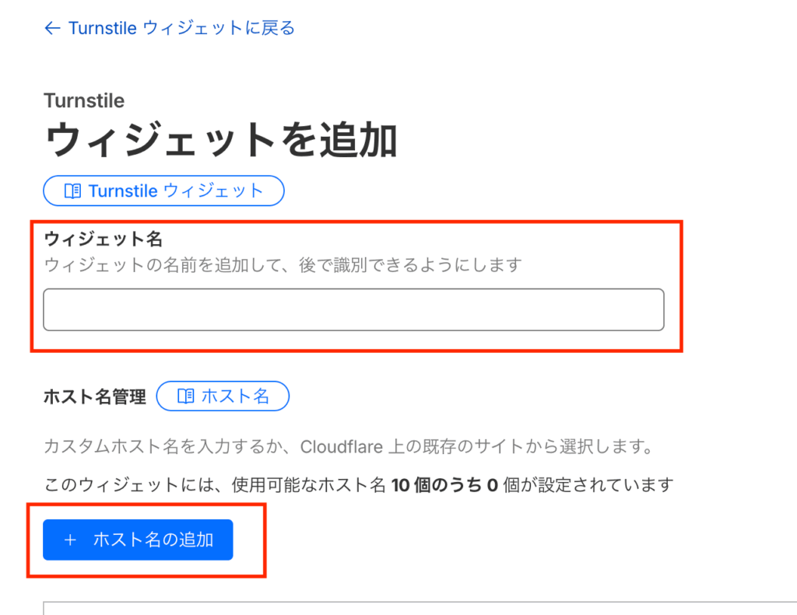This screenshot has height=615, width=797.
Task: Click the back arrow icon at top
Action: (52, 29)
